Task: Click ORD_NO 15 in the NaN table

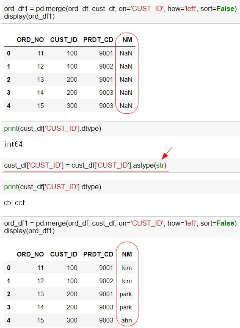Action: (41, 106)
